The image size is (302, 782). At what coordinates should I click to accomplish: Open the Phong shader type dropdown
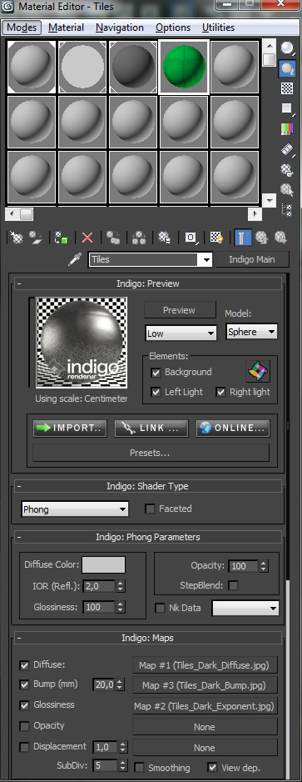75,509
